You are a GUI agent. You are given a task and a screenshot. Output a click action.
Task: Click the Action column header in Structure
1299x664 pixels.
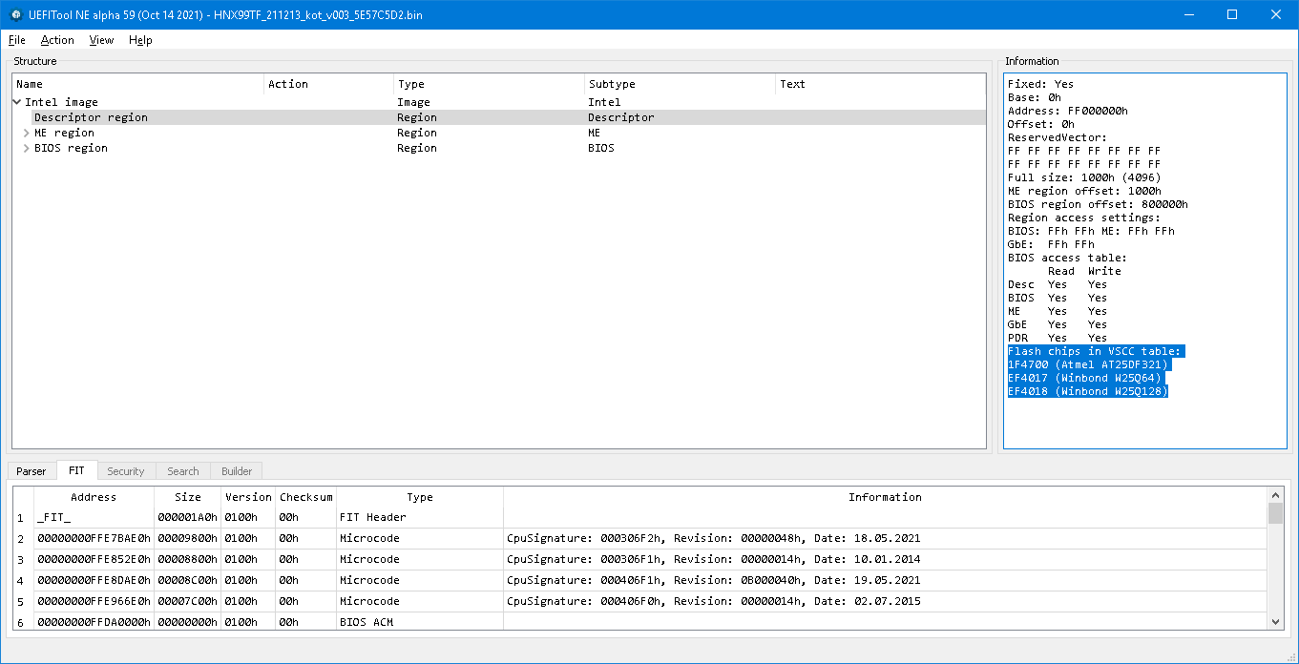(329, 84)
